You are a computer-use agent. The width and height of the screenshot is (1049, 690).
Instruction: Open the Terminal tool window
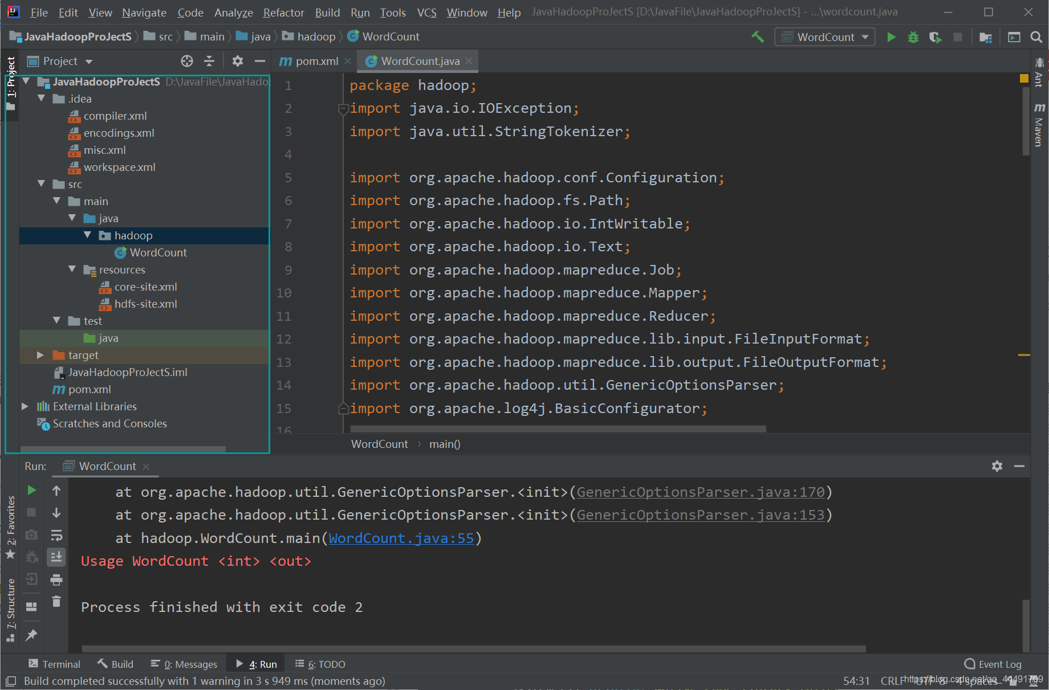(x=55, y=664)
